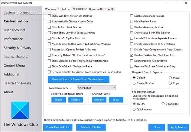Switch to the Windows 10 tab
The height and width of the screenshot is (132, 191).
click(x=52, y=9)
